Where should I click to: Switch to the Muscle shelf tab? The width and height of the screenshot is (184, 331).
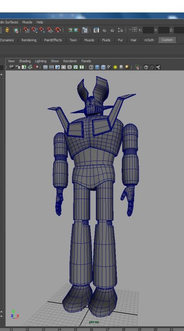(89, 40)
